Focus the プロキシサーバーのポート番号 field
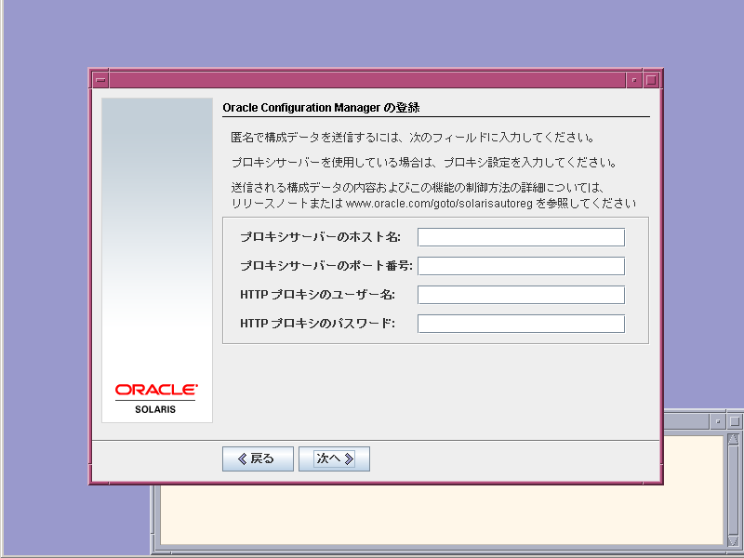This screenshot has height=558, width=744. coord(521,266)
